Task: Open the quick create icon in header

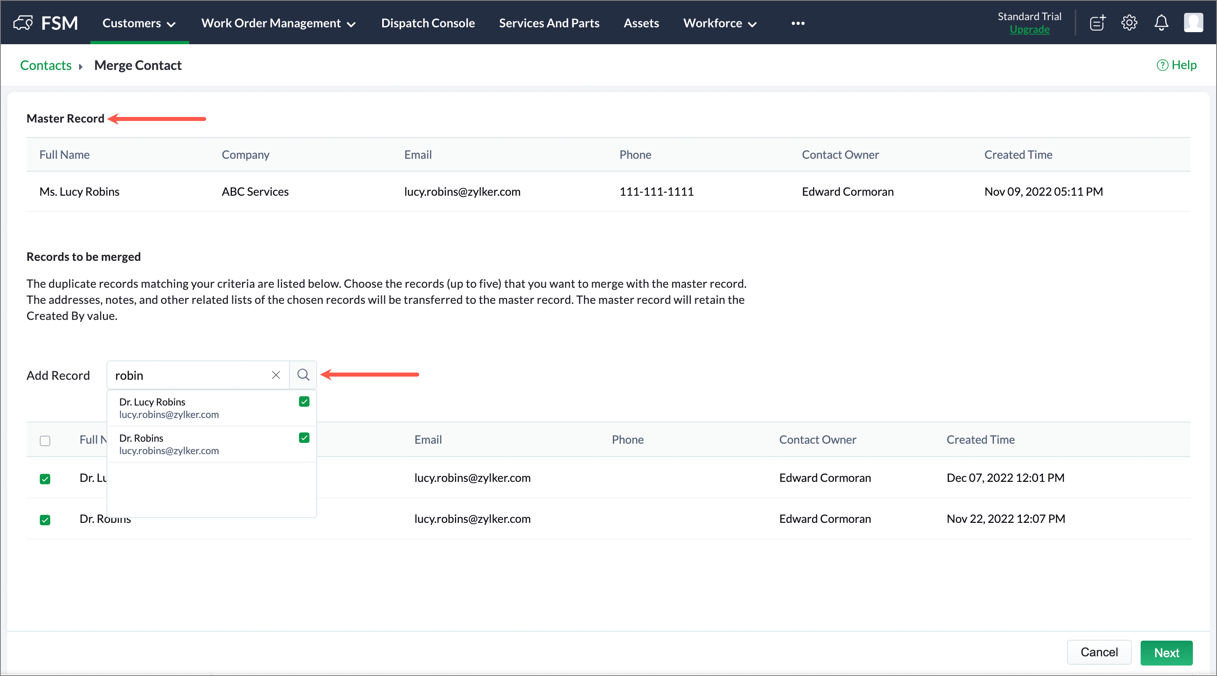Action: pyautogui.click(x=1098, y=23)
